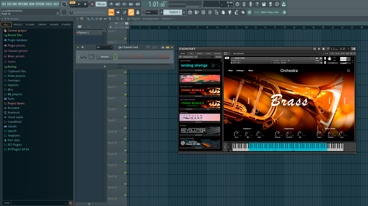The width and height of the screenshot is (368, 206).
Task: Click the Kontakt save floppy icon
Action: coord(314,49)
